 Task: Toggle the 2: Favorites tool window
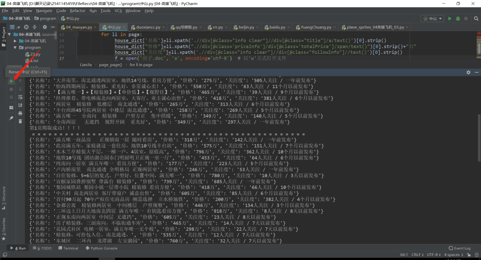pos(4,229)
